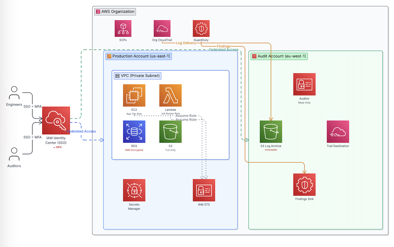Select the S3 TLS Only bucket icon
394x247 pixels.
170,132
